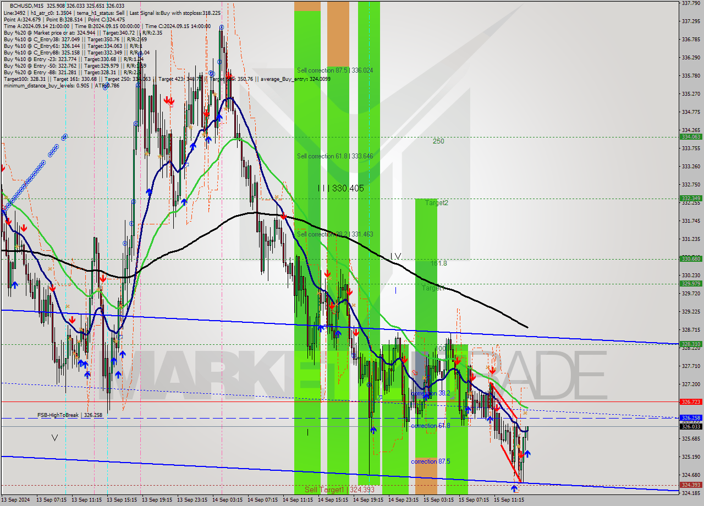Click the green 328.310 price tag

691,344
